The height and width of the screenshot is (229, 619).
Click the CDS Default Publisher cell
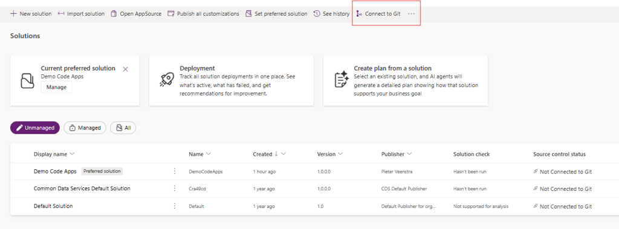click(404, 189)
